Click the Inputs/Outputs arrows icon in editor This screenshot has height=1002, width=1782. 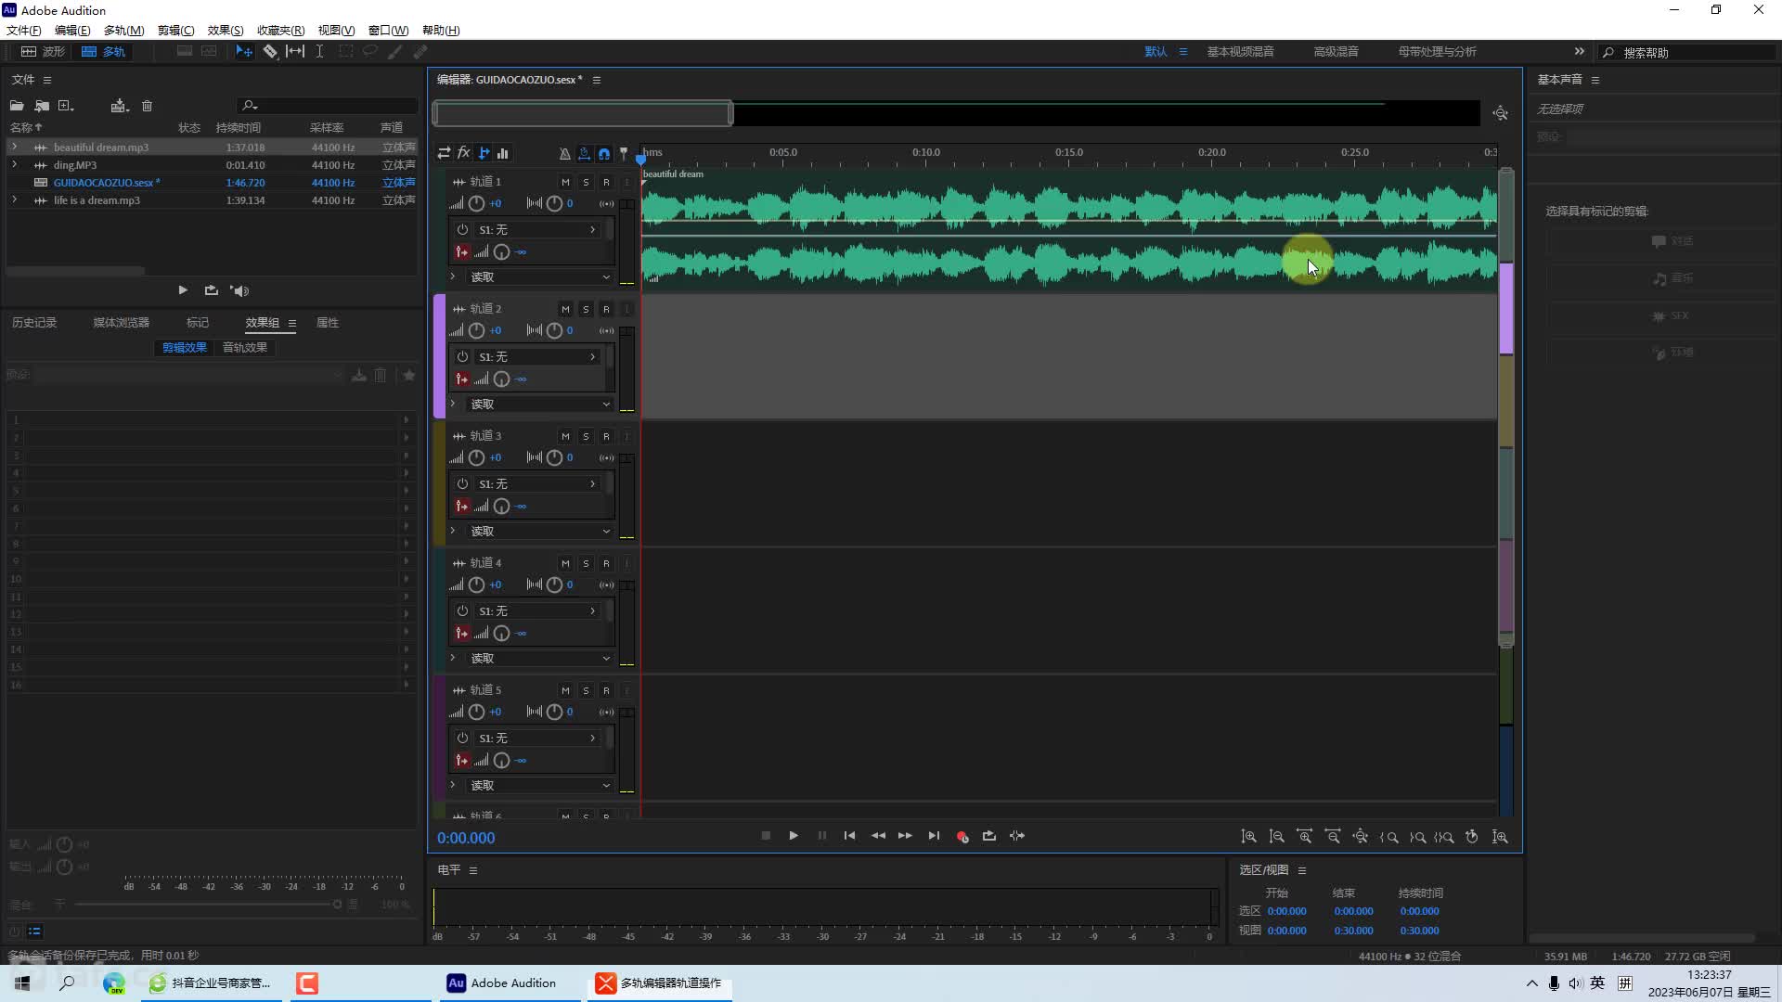[444, 153]
